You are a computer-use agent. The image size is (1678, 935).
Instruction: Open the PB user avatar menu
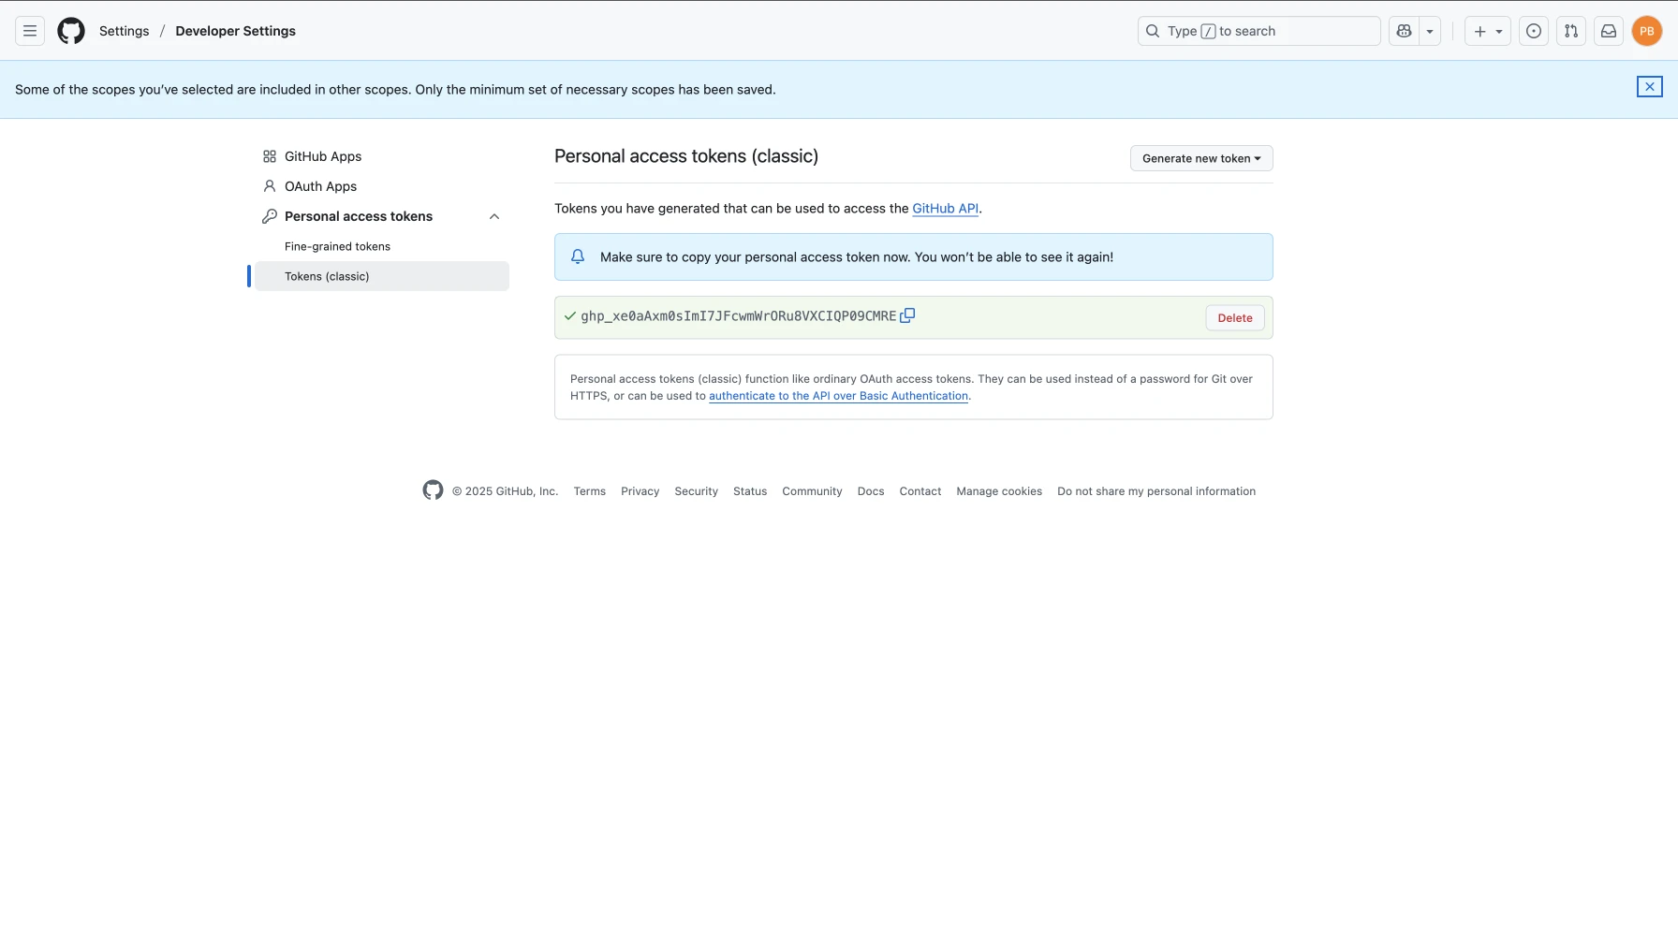point(1646,31)
